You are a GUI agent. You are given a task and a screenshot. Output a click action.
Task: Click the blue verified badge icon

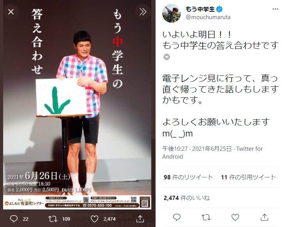pos(220,9)
